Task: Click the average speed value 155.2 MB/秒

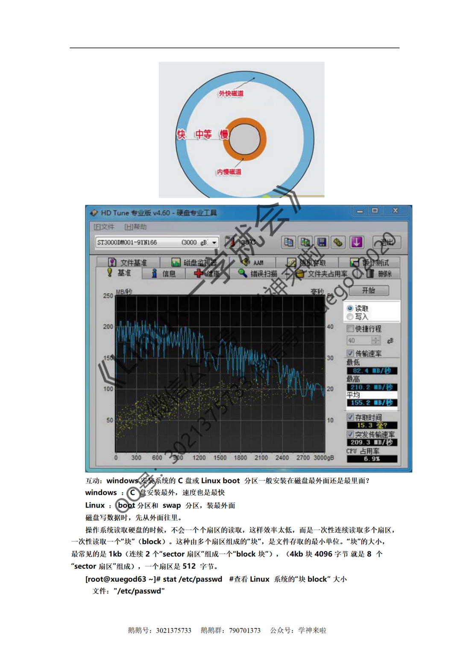Action: coord(372,403)
